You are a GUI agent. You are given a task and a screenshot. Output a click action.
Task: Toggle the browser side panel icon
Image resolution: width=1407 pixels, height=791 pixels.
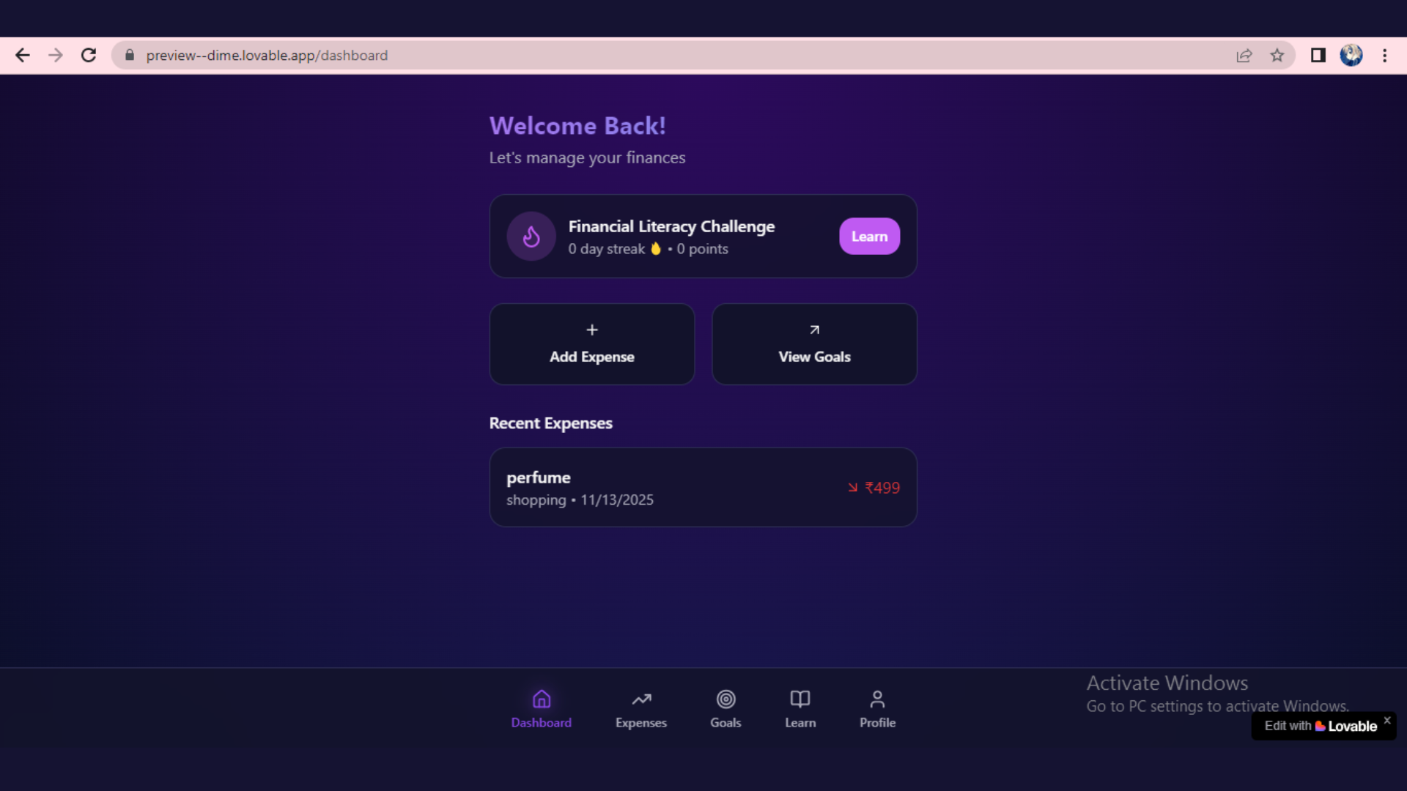[x=1318, y=56]
